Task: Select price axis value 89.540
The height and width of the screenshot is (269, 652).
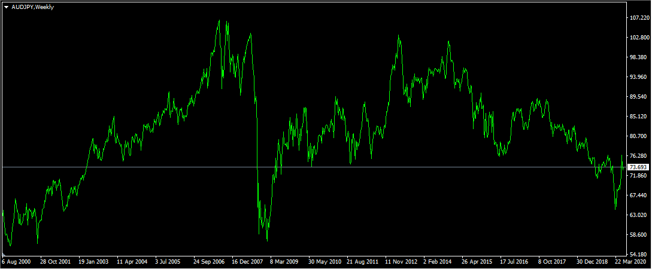Action: [639, 97]
